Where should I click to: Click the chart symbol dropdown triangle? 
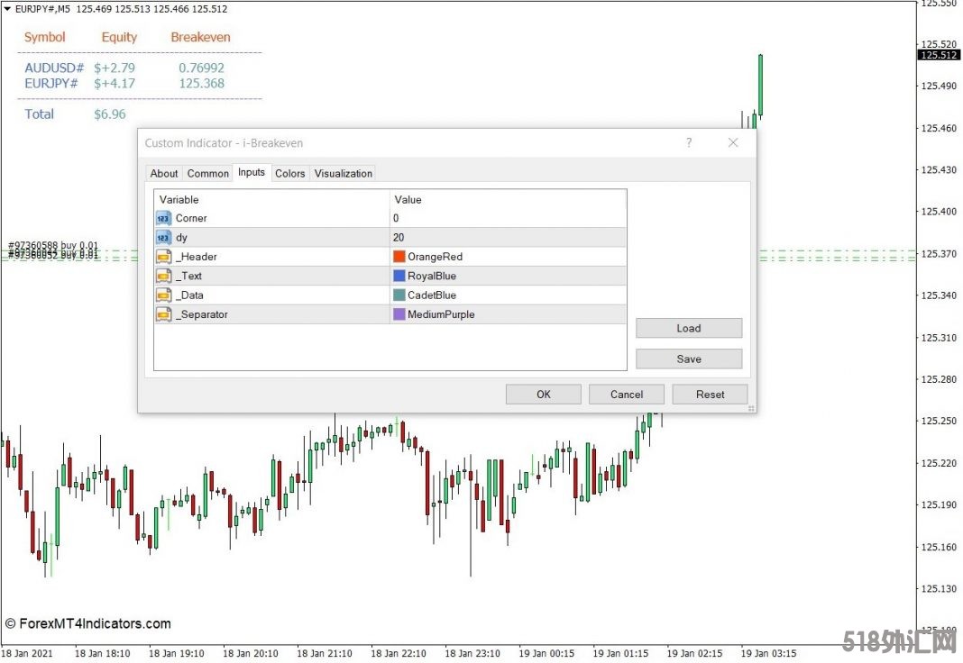tap(6, 8)
